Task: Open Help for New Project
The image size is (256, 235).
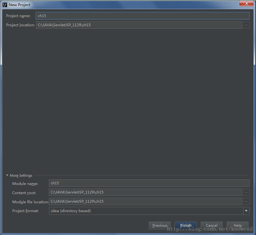Action: tap(238, 226)
